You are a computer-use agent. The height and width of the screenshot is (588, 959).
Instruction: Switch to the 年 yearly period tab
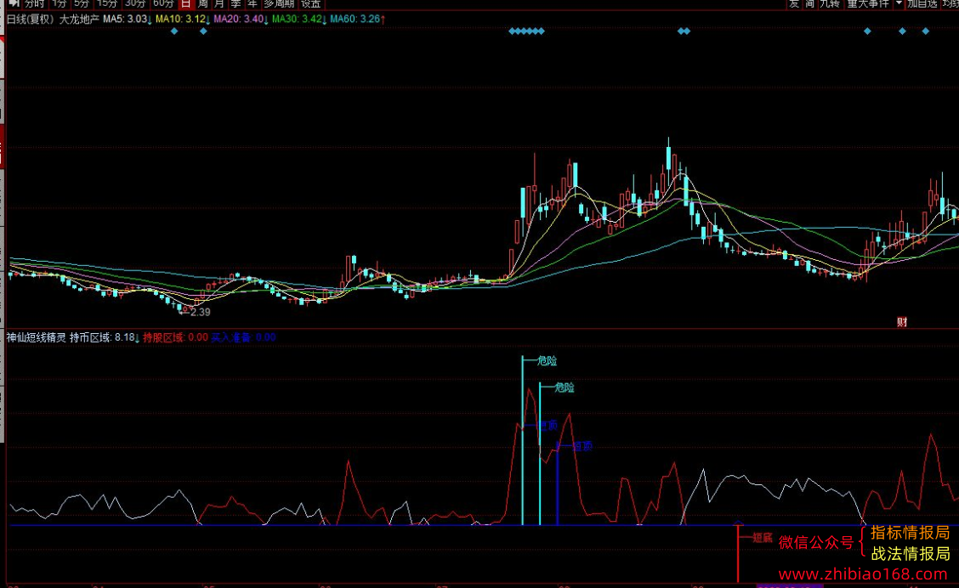click(253, 3)
